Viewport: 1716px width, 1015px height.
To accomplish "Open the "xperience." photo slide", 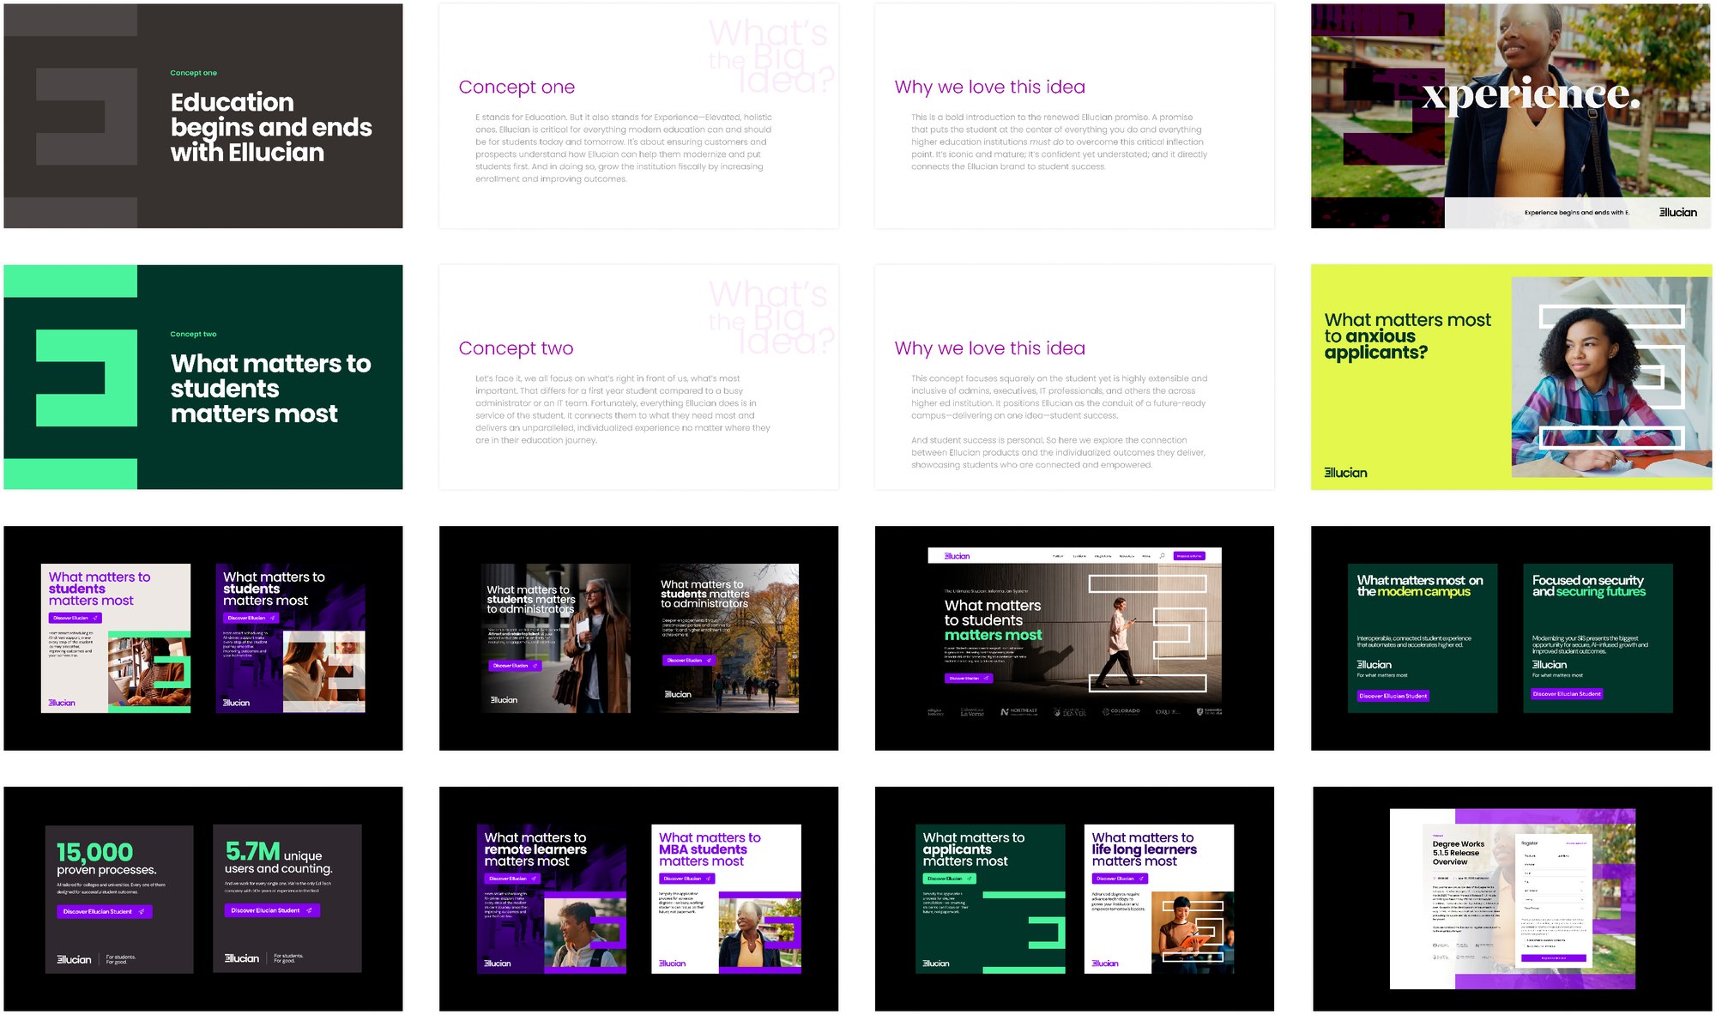I will (x=1510, y=116).
